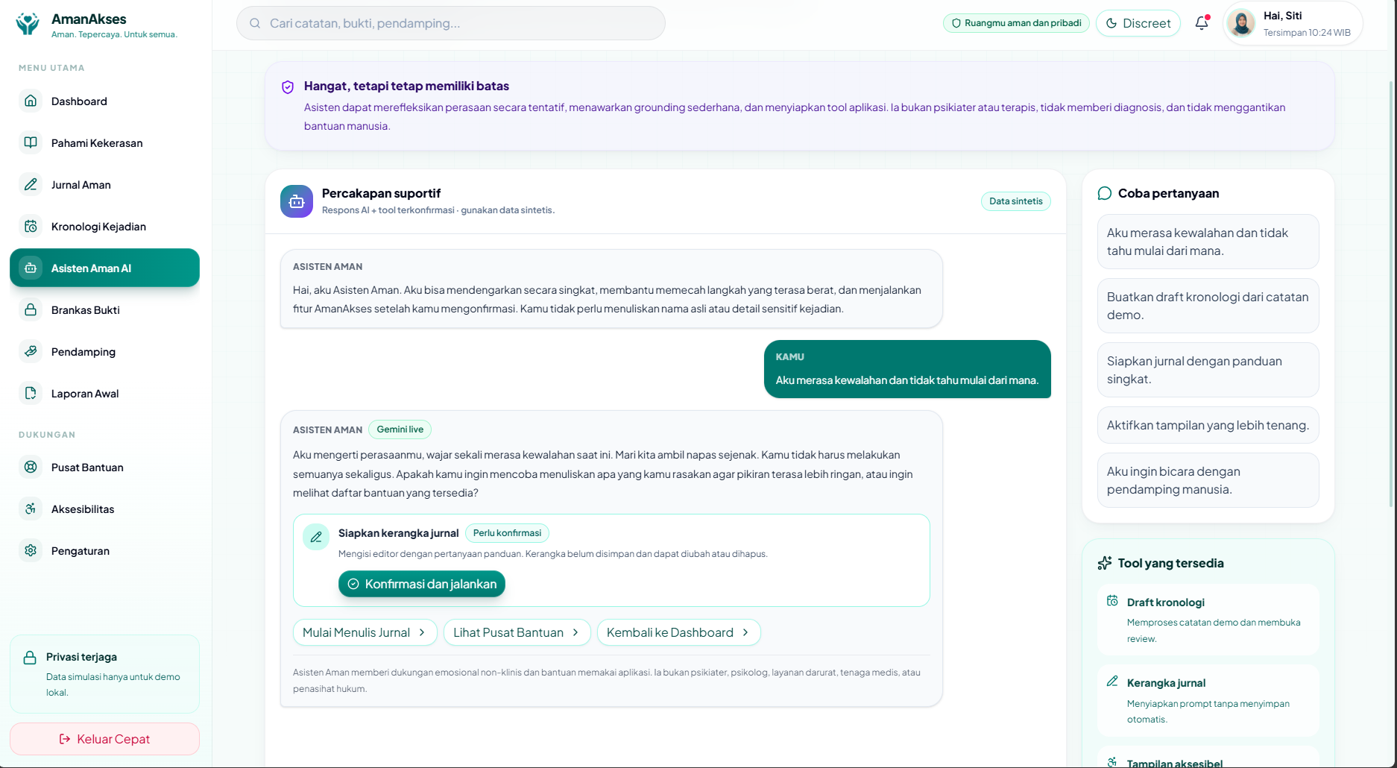Viewport: 1397px width, 768px height.
Task: Click chevron on Mulai Menulis Jurnal chip
Action: point(422,632)
